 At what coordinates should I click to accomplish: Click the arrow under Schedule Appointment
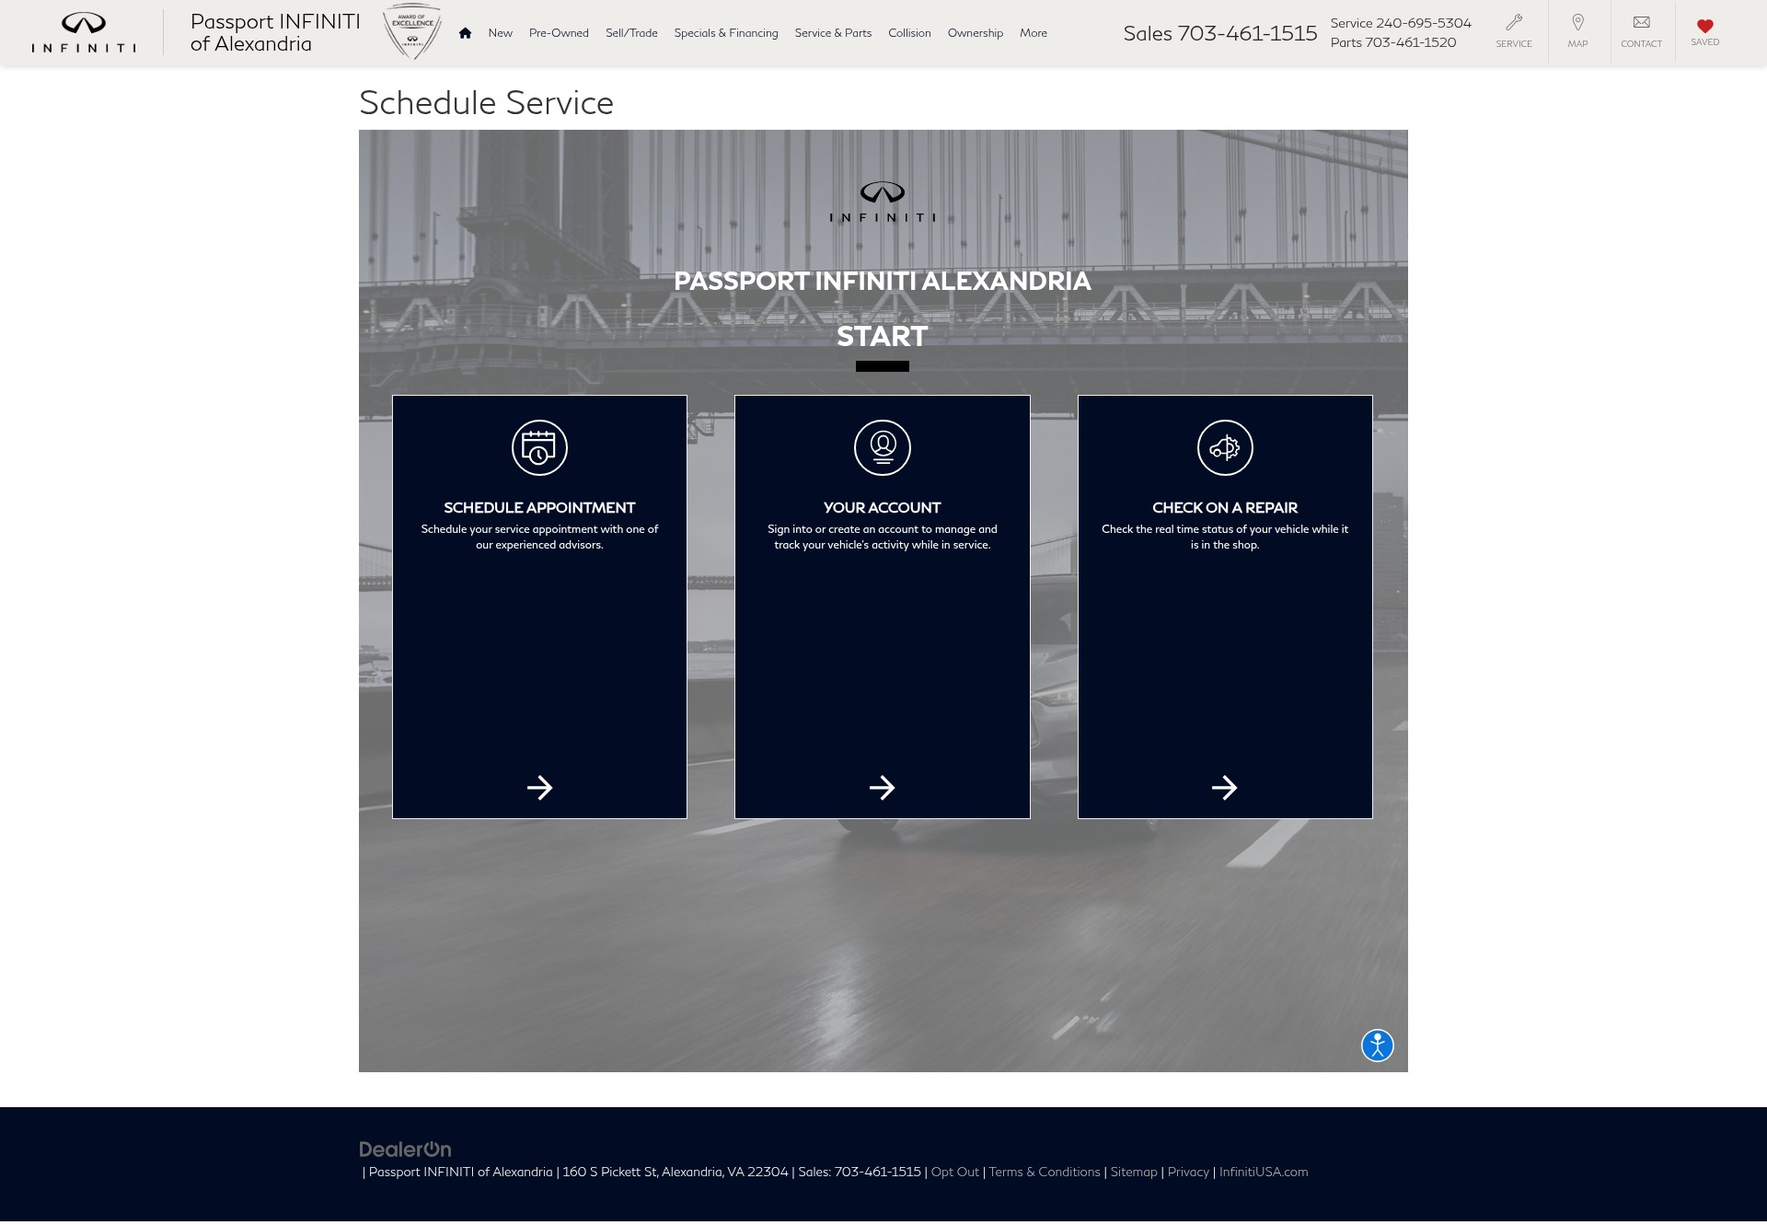539,788
